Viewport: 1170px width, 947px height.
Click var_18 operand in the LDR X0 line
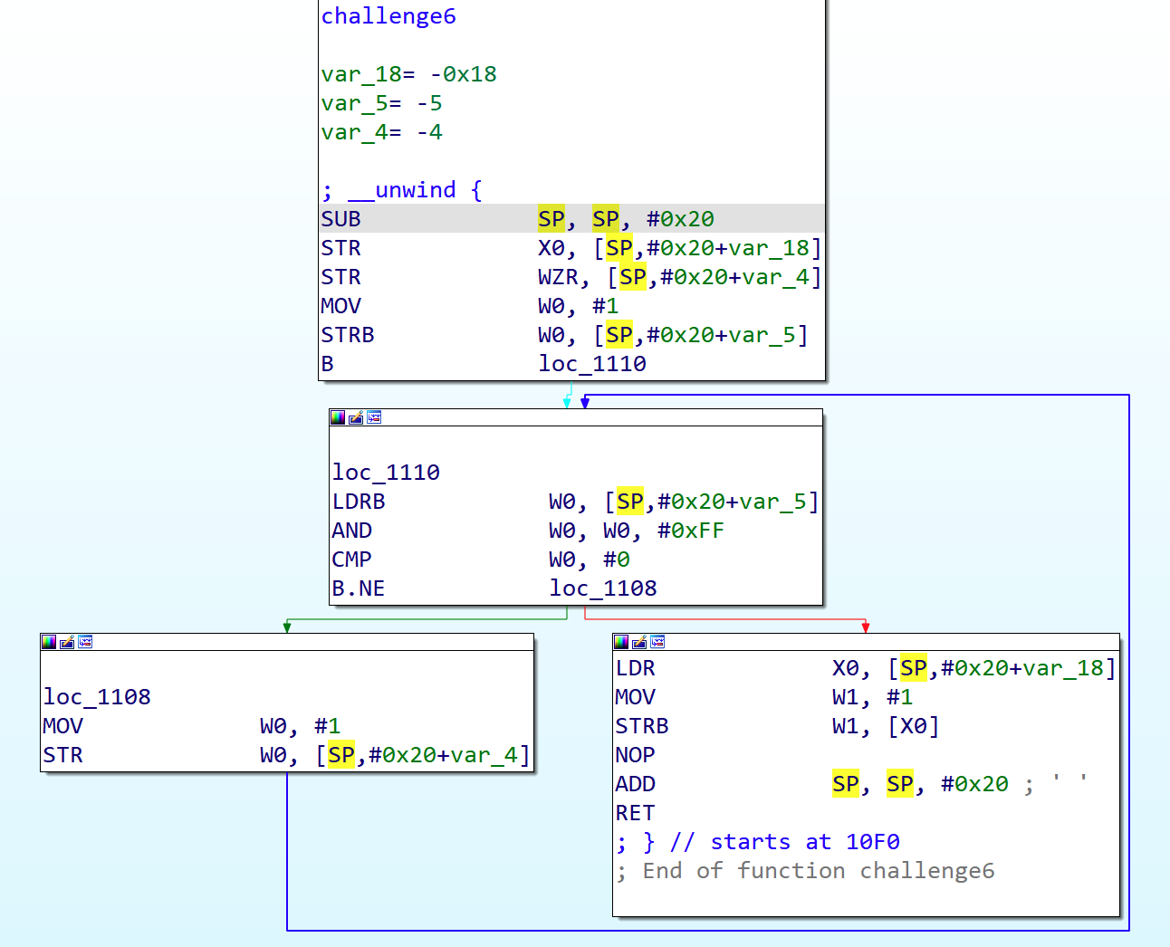(x=1063, y=668)
